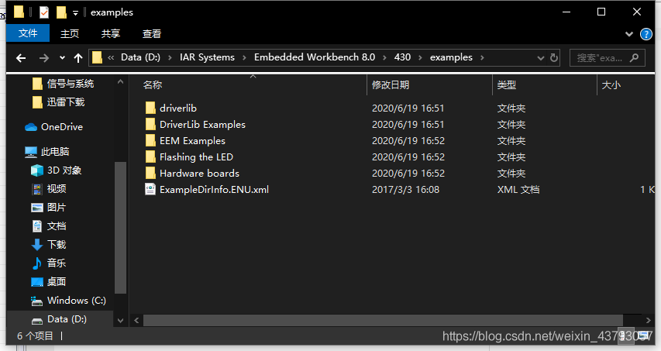Open 文档 documents in the sidebar
The height and width of the screenshot is (351, 661).
49,225
